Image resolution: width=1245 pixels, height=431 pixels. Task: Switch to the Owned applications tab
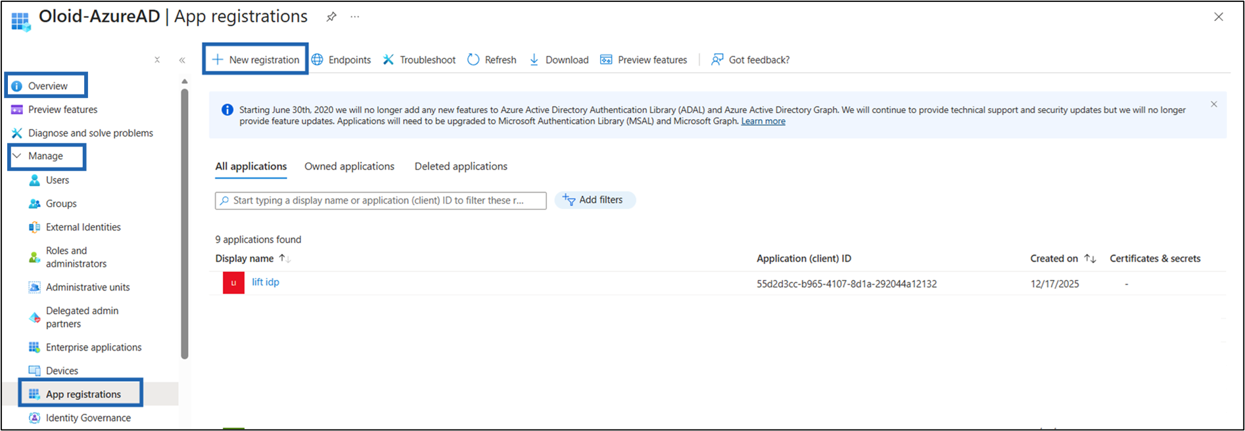(x=349, y=167)
